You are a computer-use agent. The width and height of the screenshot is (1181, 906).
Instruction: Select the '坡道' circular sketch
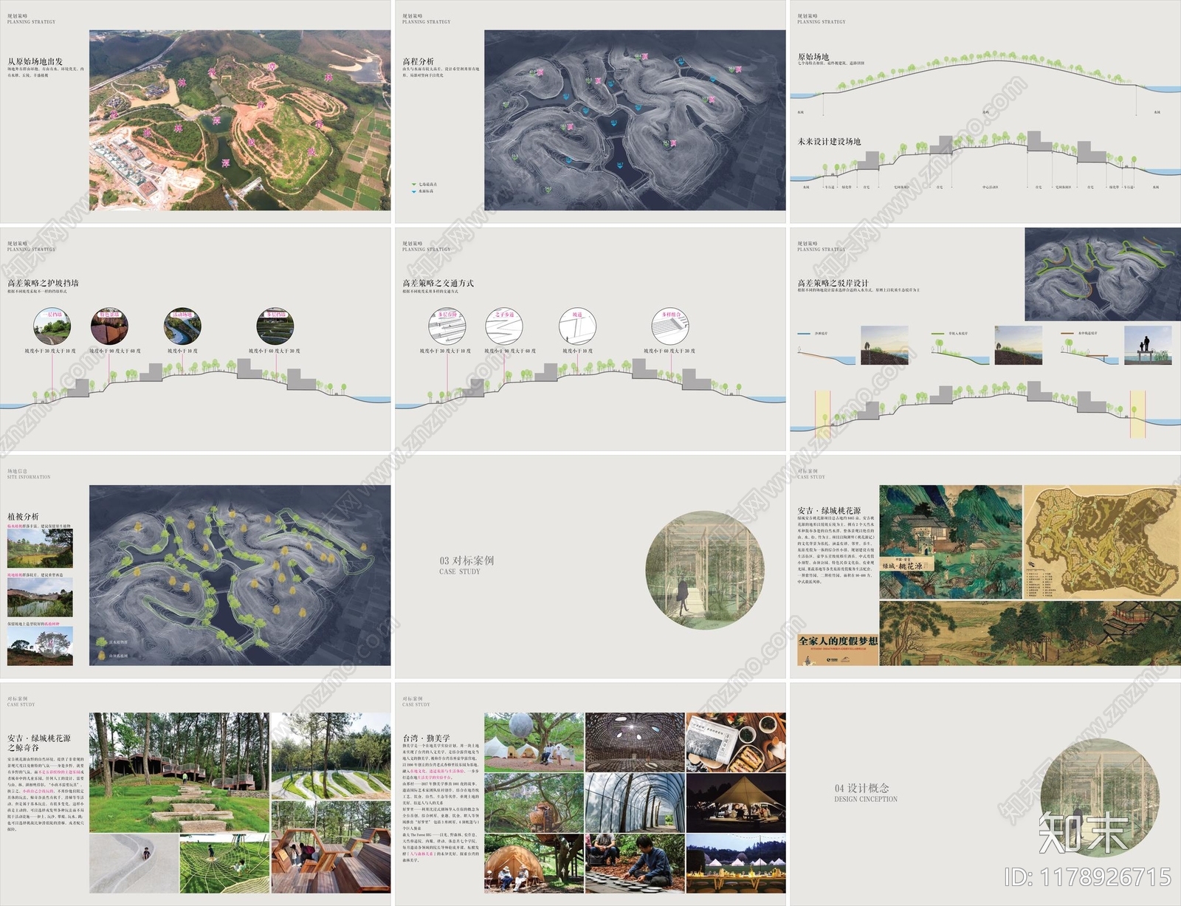click(577, 327)
